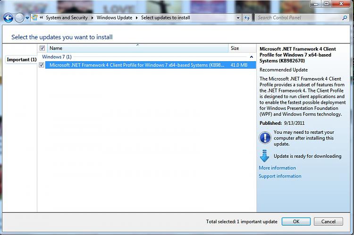Go back with the blue Back arrow
The width and height of the screenshot is (354, 235).
tap(8, 18)
